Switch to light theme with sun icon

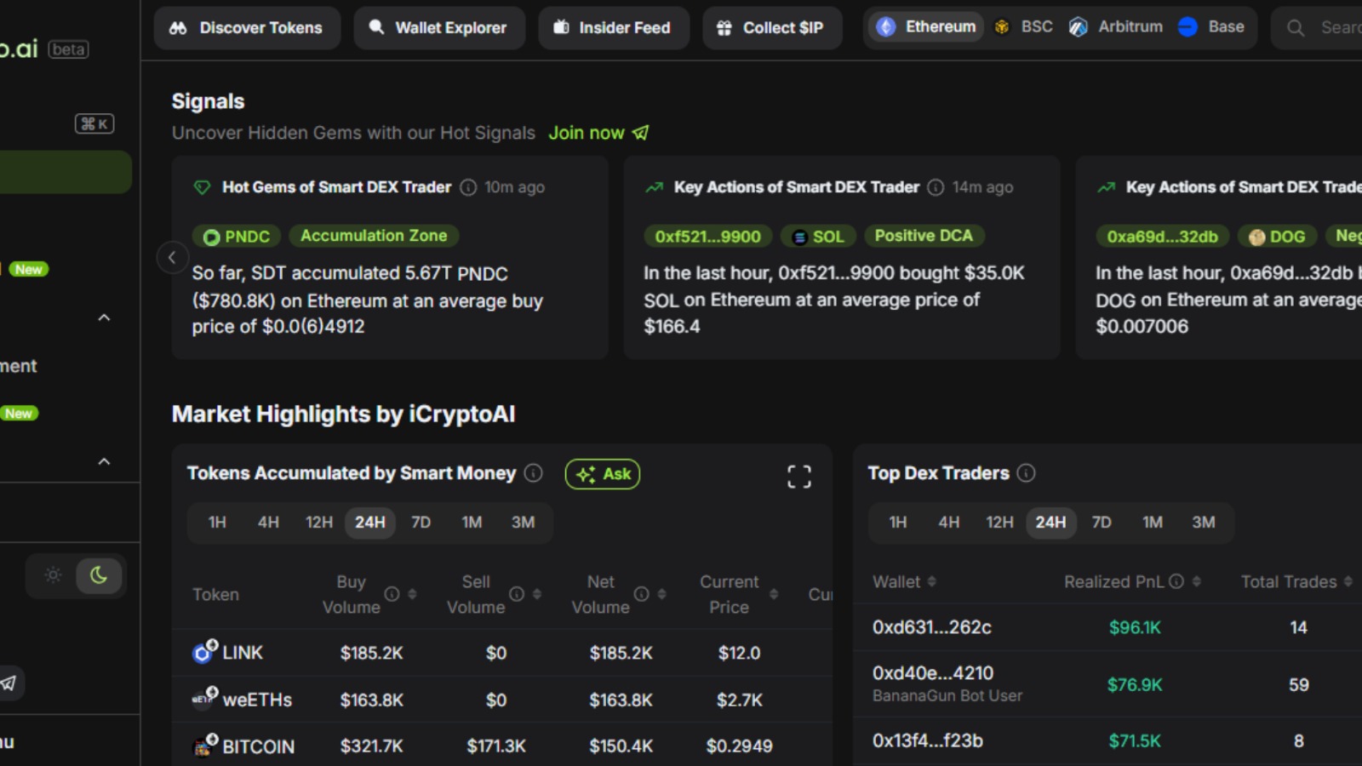53,575
